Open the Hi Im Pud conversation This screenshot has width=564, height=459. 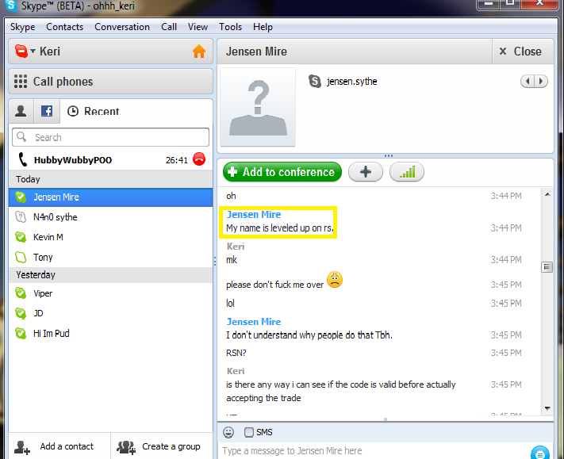click(110, 334)
